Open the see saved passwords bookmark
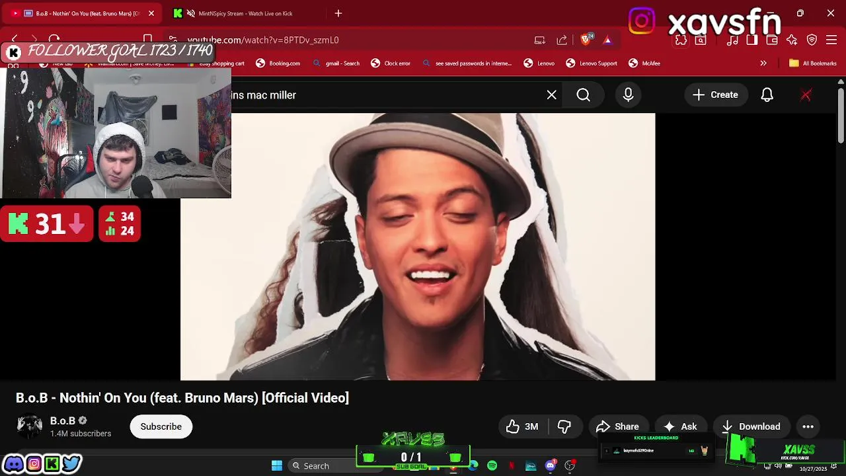The height and width of the screenshot is (476, 846). click(467, 63)
